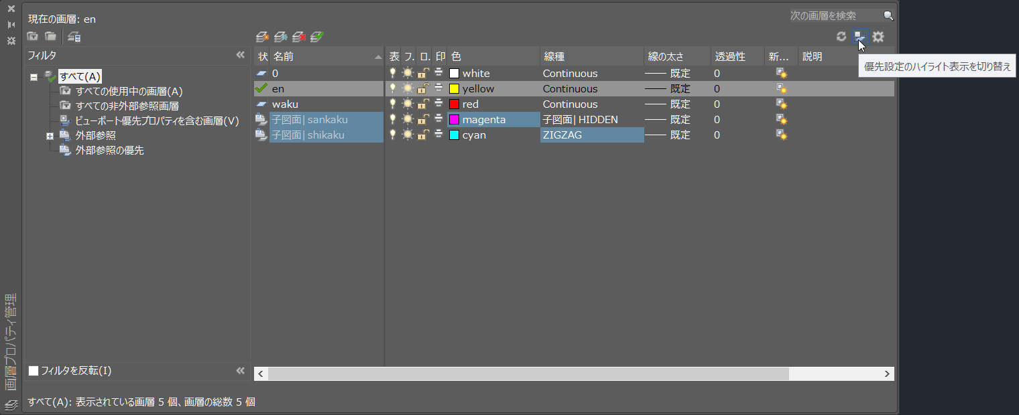Click the search magnifier icon
1019x415 pixels.
pyautogui.click(x=888, y=15)
